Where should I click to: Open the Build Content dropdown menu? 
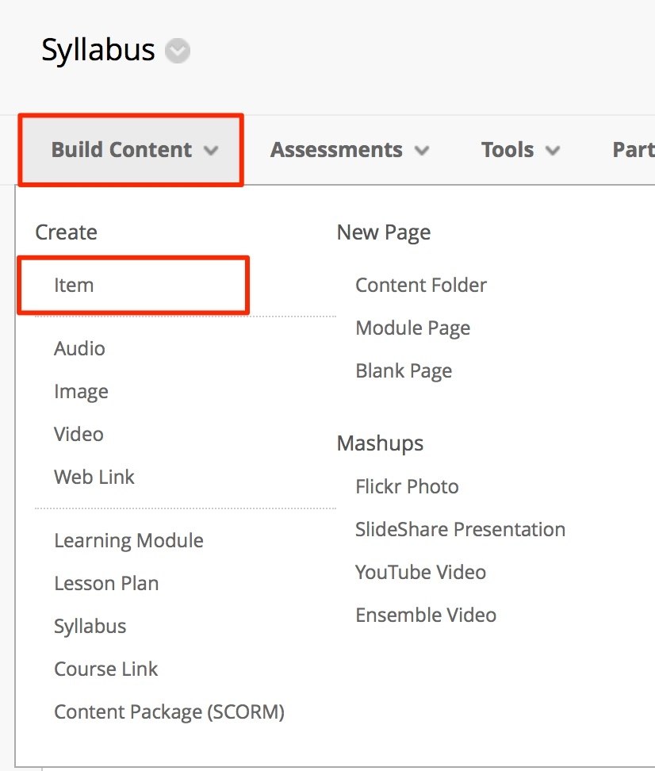tap(132, 150)
